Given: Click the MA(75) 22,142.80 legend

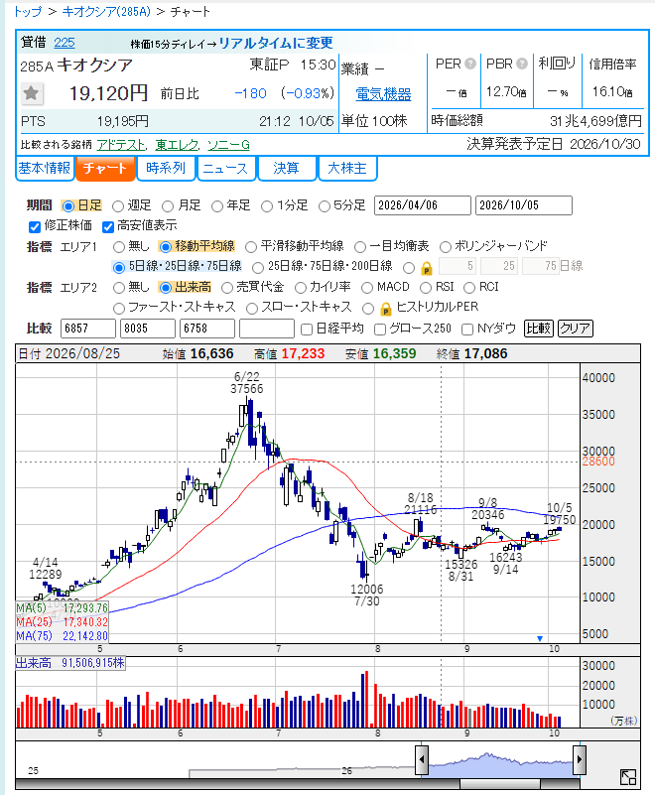Looking at the screenshot, I should (x=62, y=636).
